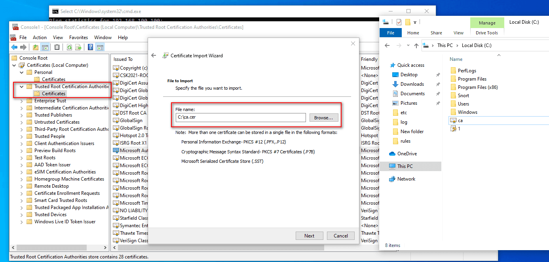Expand the Enterprise Trust tree node
The height and width of the screenshot is (262, 549).
pyautogui.click(x=22, y=101)
